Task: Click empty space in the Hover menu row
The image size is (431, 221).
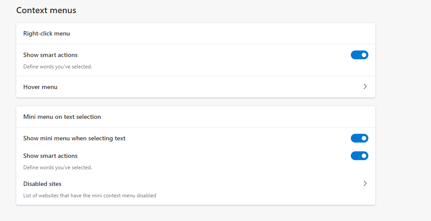Action: (x=209, y=87)
